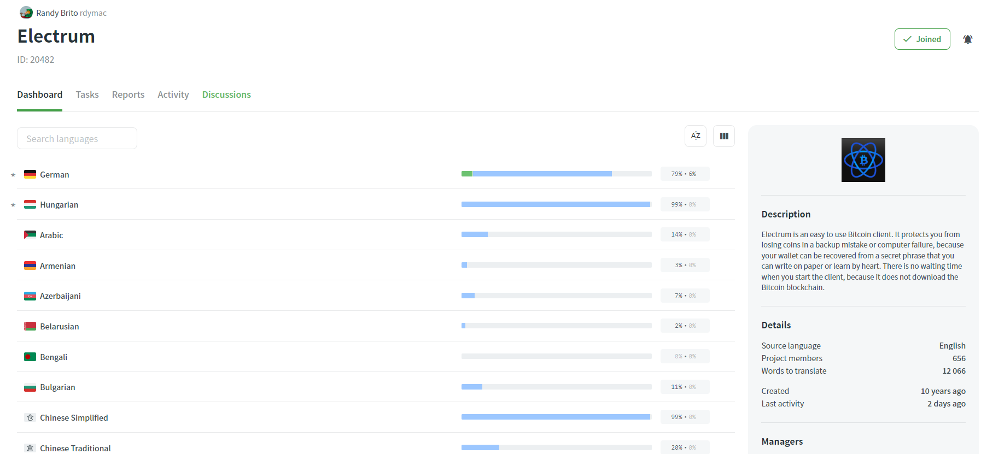The width and height of the screenshot is (981, 454).
Task: Toggle the star next to German
Action: tap(13, 175)
